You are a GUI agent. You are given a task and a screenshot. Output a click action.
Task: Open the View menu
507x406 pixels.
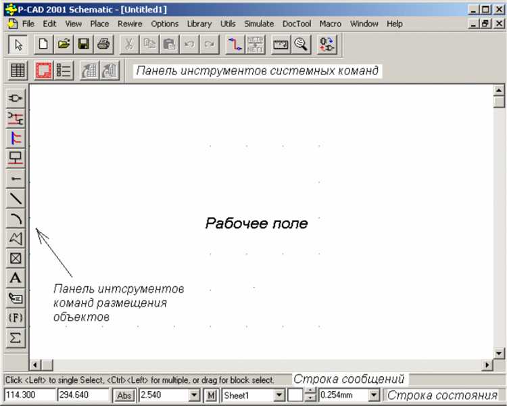click(74, 24)
